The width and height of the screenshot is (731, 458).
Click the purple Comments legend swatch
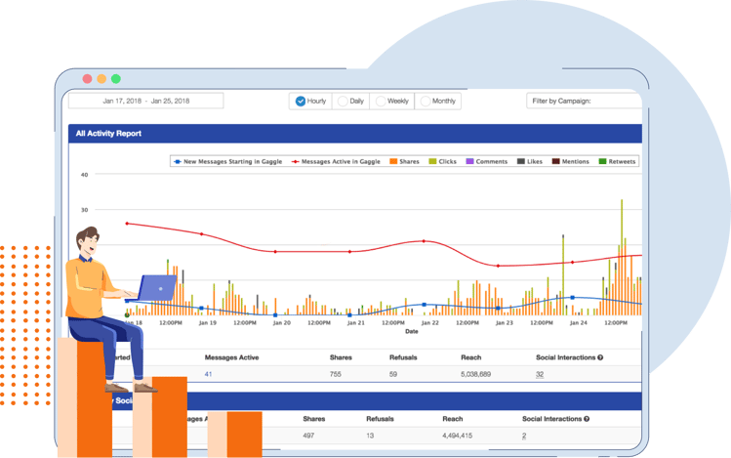(470, 161)
